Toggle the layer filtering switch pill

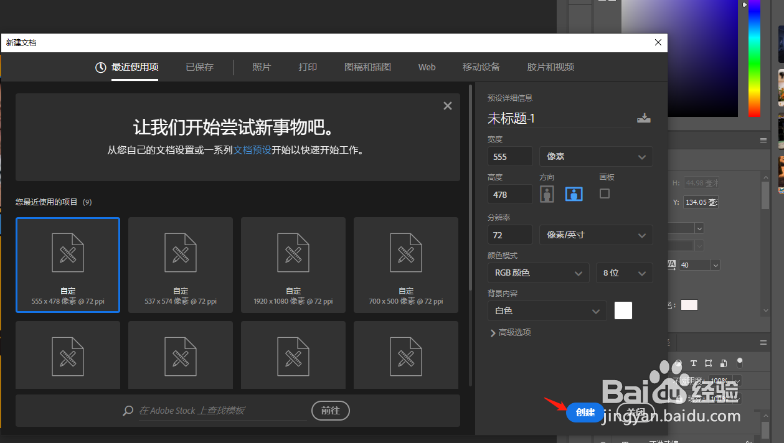740,363
